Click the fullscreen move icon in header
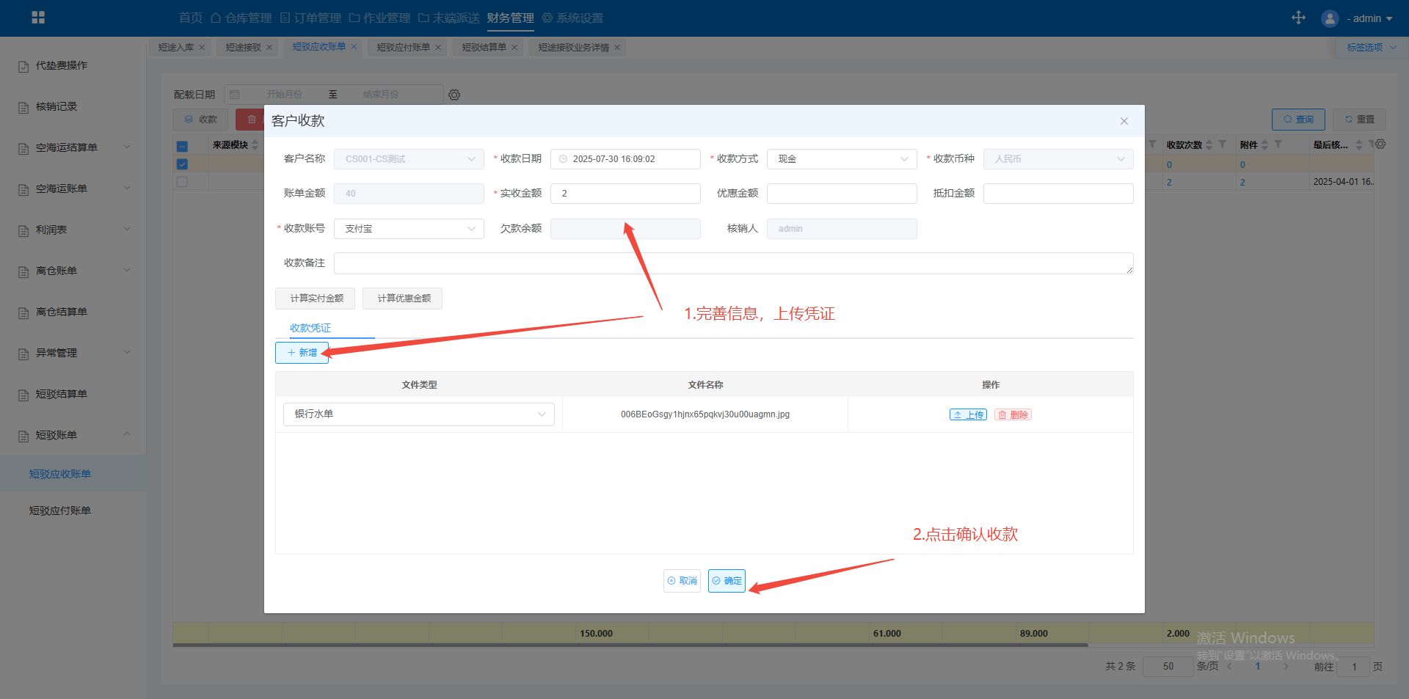The image size is (1409, 699). 1298,18
